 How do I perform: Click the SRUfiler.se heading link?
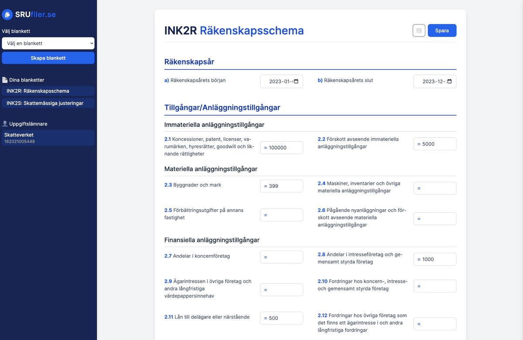(28, 14)
